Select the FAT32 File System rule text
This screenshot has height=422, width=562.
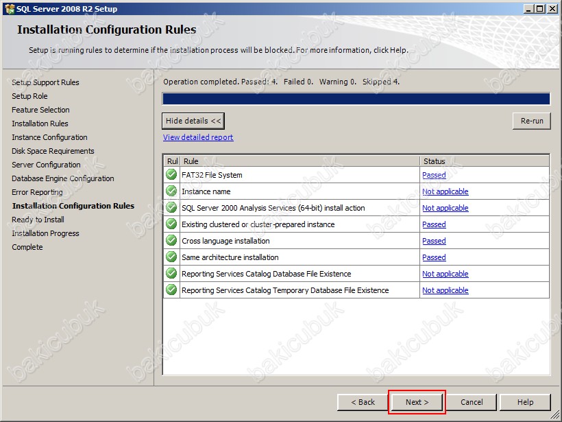212,175
